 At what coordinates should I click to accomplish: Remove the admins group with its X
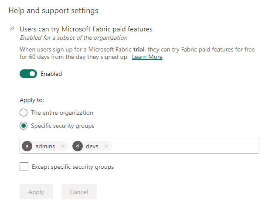click(x=63, y=146)
